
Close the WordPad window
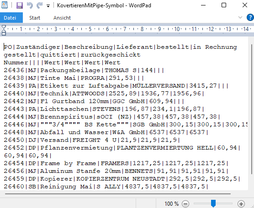245,5
